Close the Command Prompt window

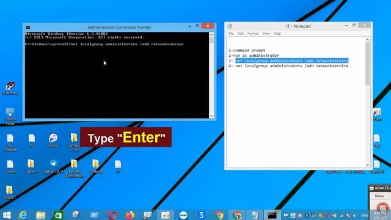click(x=208, y=26)
